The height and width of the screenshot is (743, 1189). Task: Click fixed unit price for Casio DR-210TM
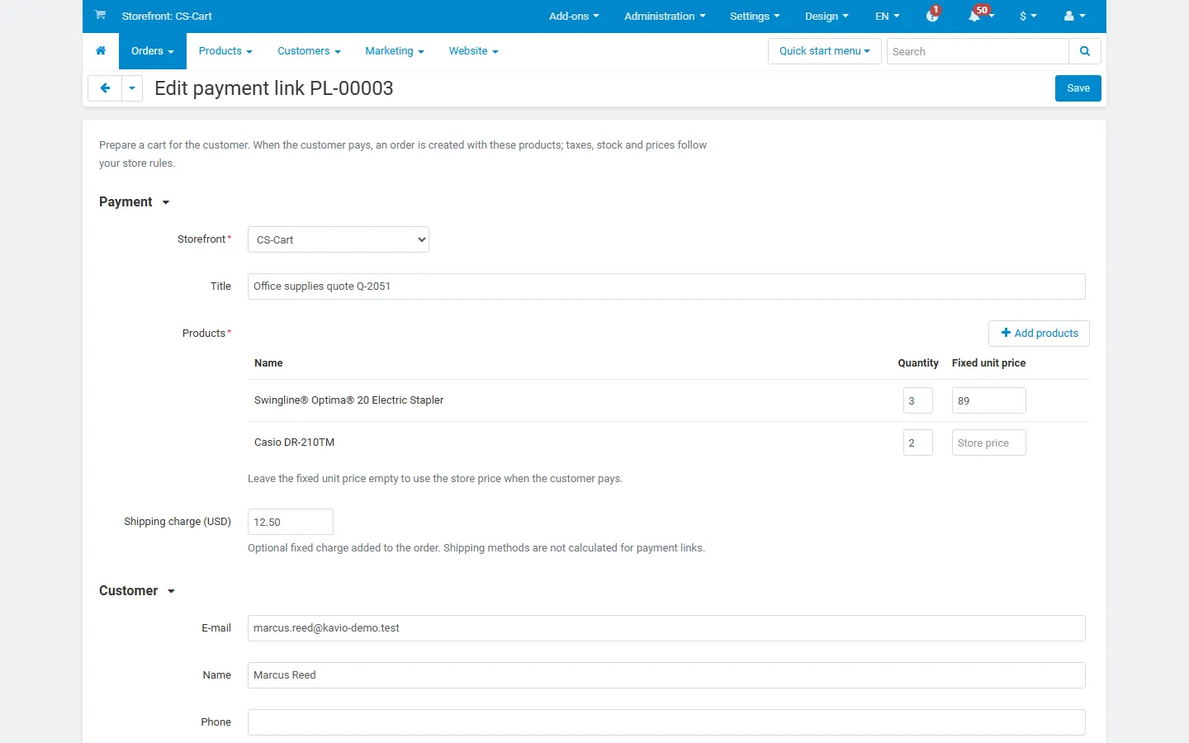989,442
